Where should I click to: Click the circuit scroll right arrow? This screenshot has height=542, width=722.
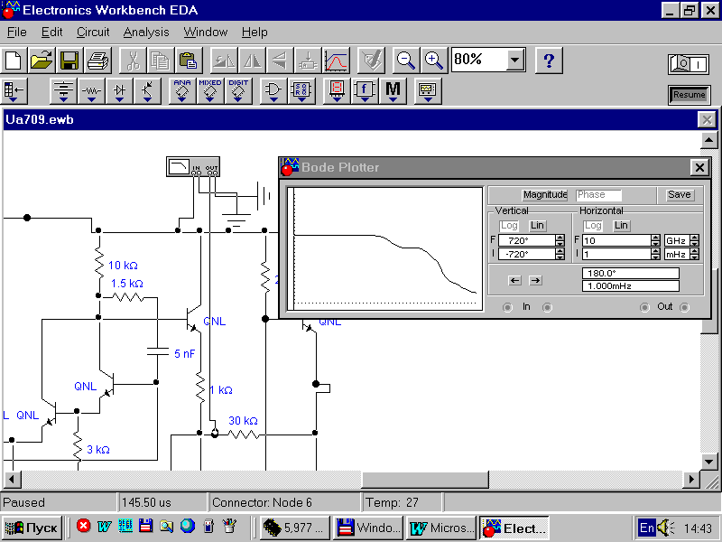pyautogui.click(x=691, y=480)
